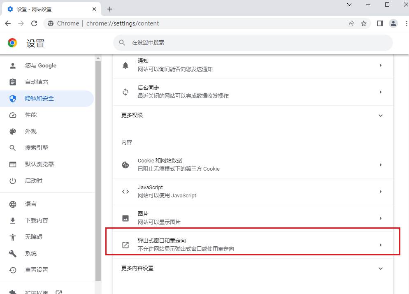Open the tab search chevron in title bar

click(x=349, y=5)
